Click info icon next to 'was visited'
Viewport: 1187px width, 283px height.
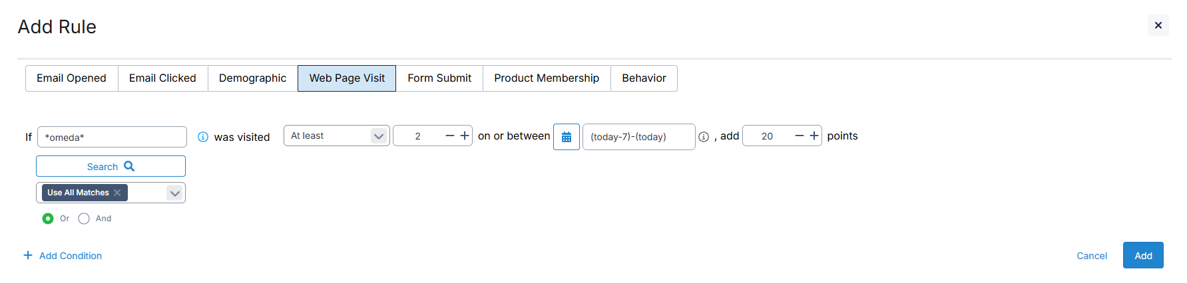(203, 137)
